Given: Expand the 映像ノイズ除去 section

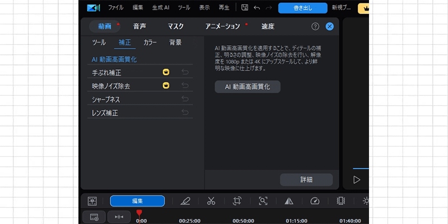Looking at the screenshot, I should [140, 86].
